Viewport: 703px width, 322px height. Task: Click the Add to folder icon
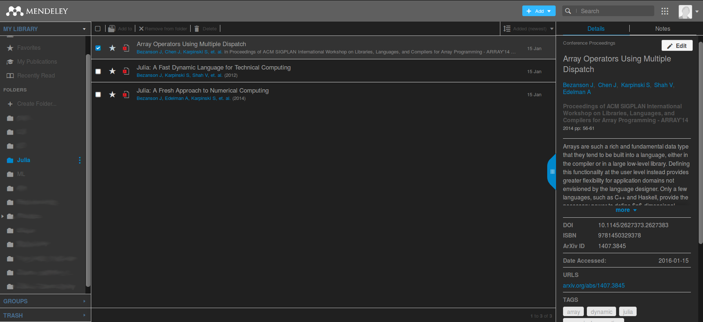coord(112,29)
